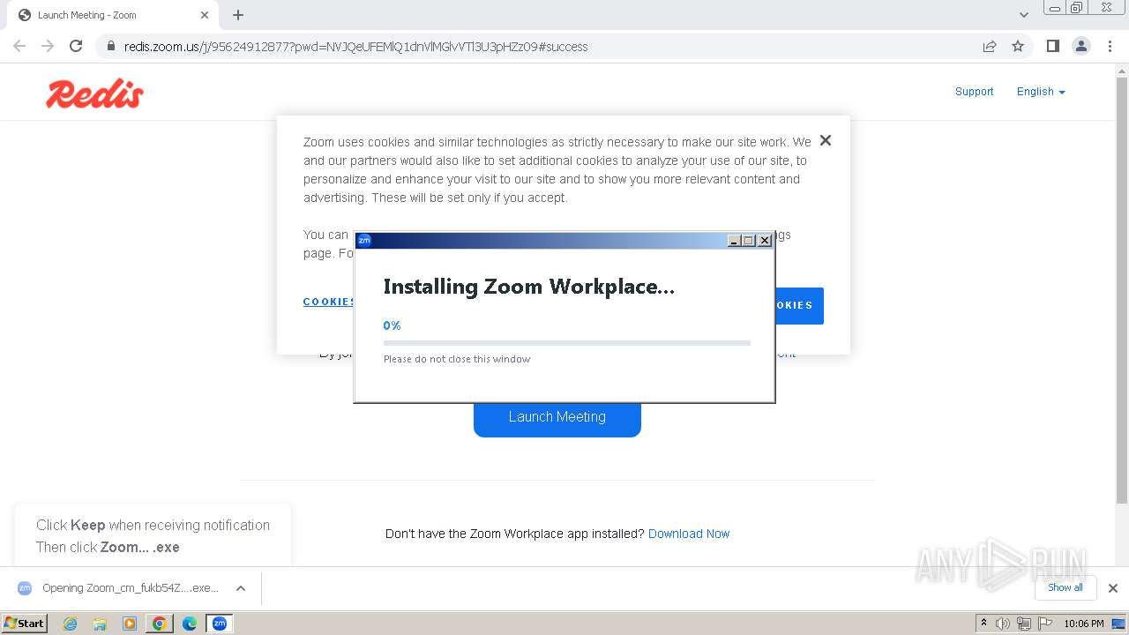The height and width of the screenshot is (635, 1129).
Task: Close the Launch Meeting tab
Action: coord(205,15)
